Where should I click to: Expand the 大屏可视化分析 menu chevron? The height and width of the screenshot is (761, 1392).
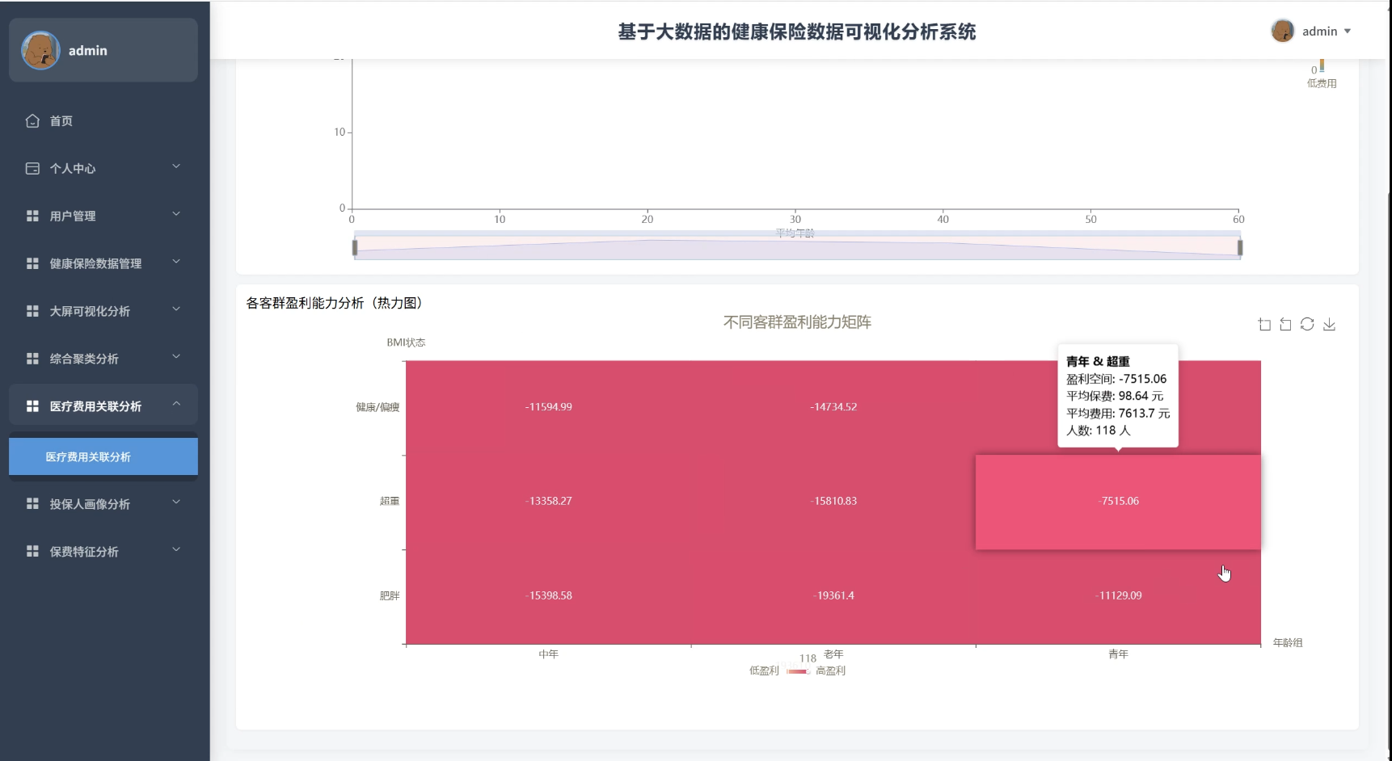coord(176,309)
